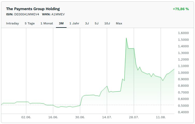Image resolution: width=195 pixels, height=124 pixels.
Task: Click the 1,0000 price axis label
Action: tap(183, 73)
